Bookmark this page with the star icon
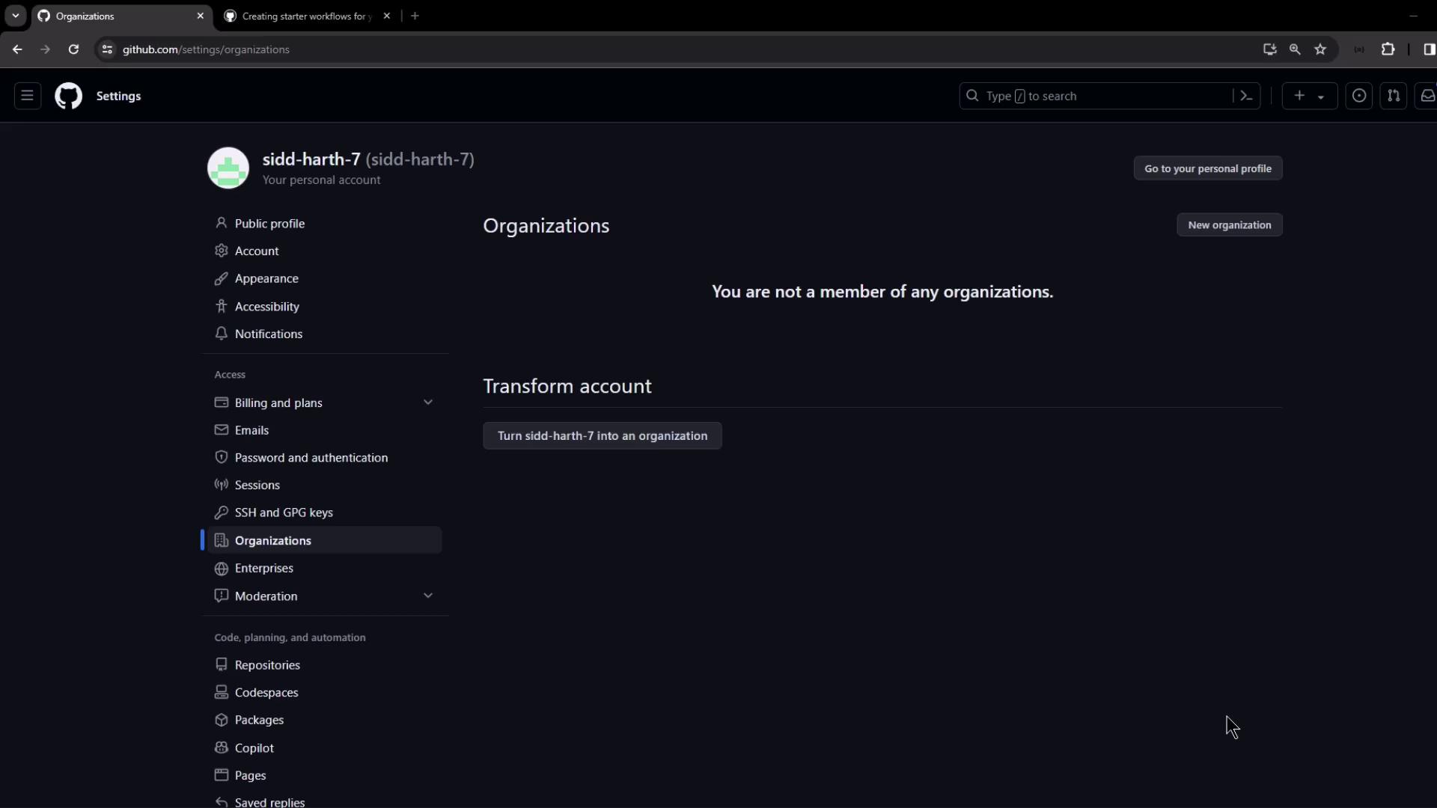1437x808 pixels. (1320, 49)
